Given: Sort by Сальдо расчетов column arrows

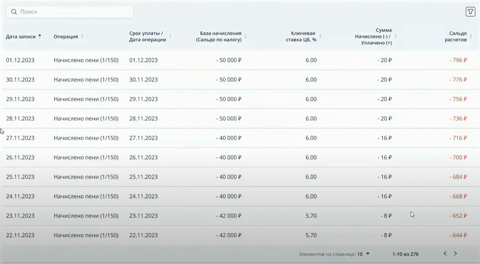Looking at the screenshot, I should point(471,36).
